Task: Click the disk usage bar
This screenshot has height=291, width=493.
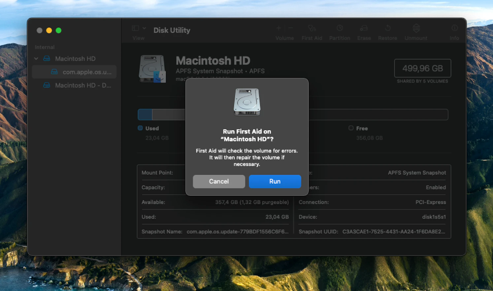Action: pyautogui.click(x=293, y=115)
